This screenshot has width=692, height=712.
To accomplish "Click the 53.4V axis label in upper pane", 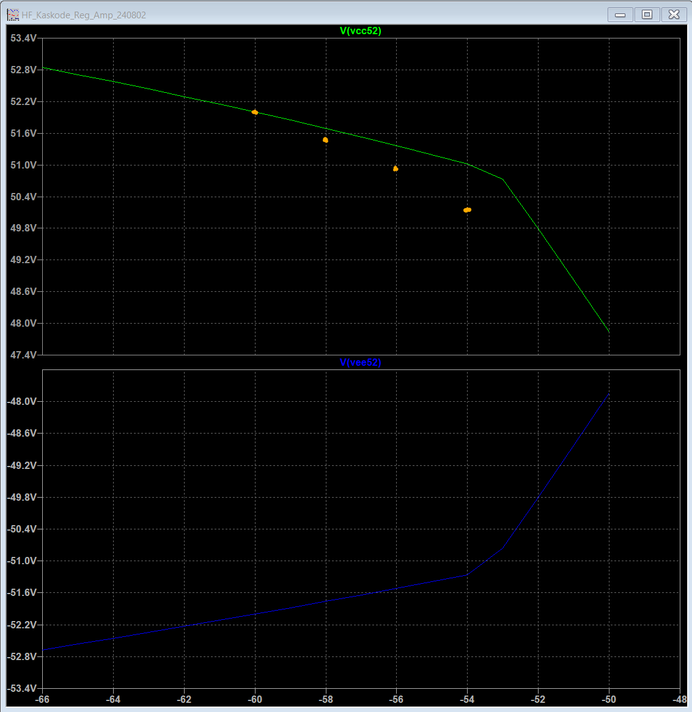I will pos(23,38).
